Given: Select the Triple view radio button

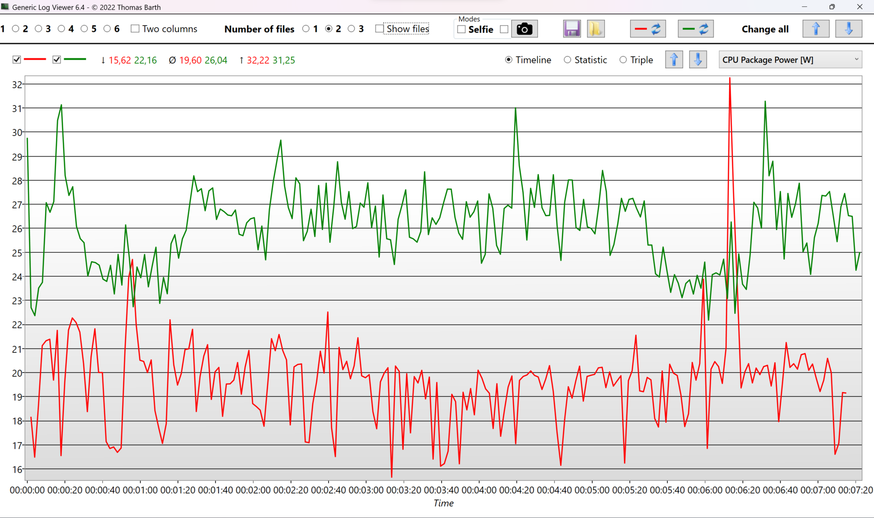Looking at the screenshot, I should tap(623, 60).
